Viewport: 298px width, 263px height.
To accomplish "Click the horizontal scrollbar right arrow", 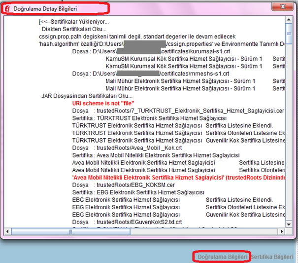I will (x=282, y=231).
